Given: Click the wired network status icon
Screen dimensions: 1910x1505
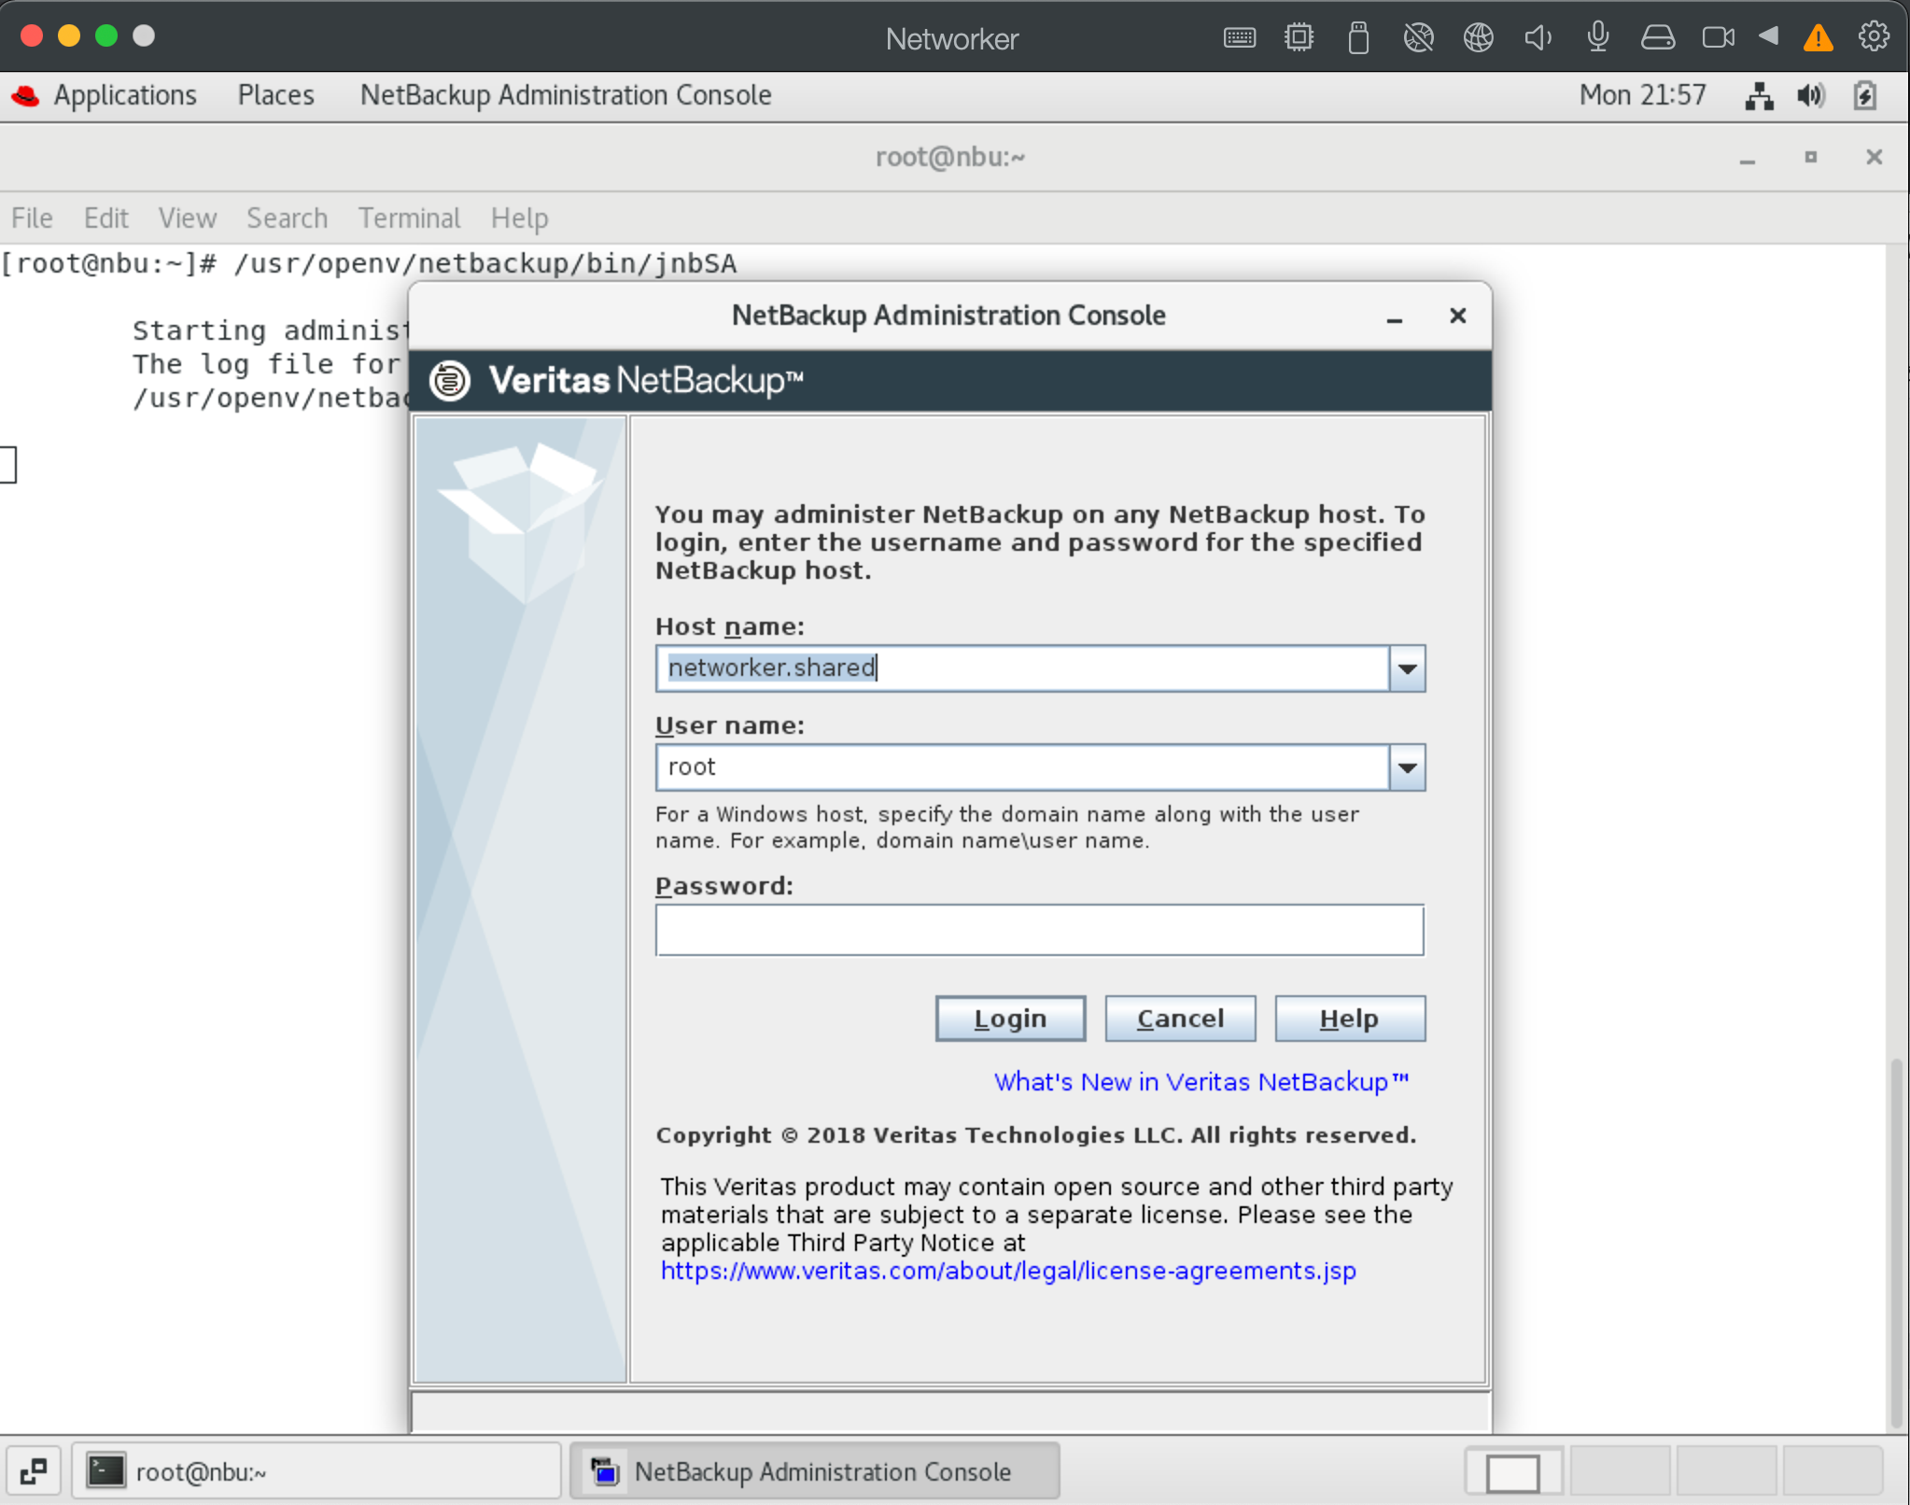Looking at the screenshot, I should tap(1759, 95).
